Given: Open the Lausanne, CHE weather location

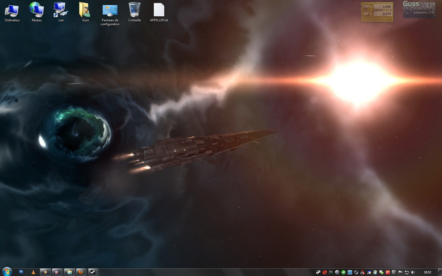Looking at the screenshot, I should [424, 13].
